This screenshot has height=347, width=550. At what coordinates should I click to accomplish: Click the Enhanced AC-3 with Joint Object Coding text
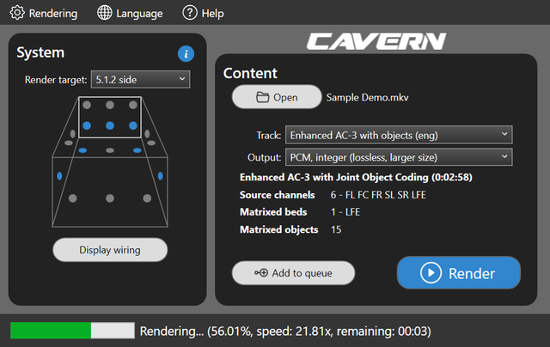pyautogui.click(x=356, y=177)
